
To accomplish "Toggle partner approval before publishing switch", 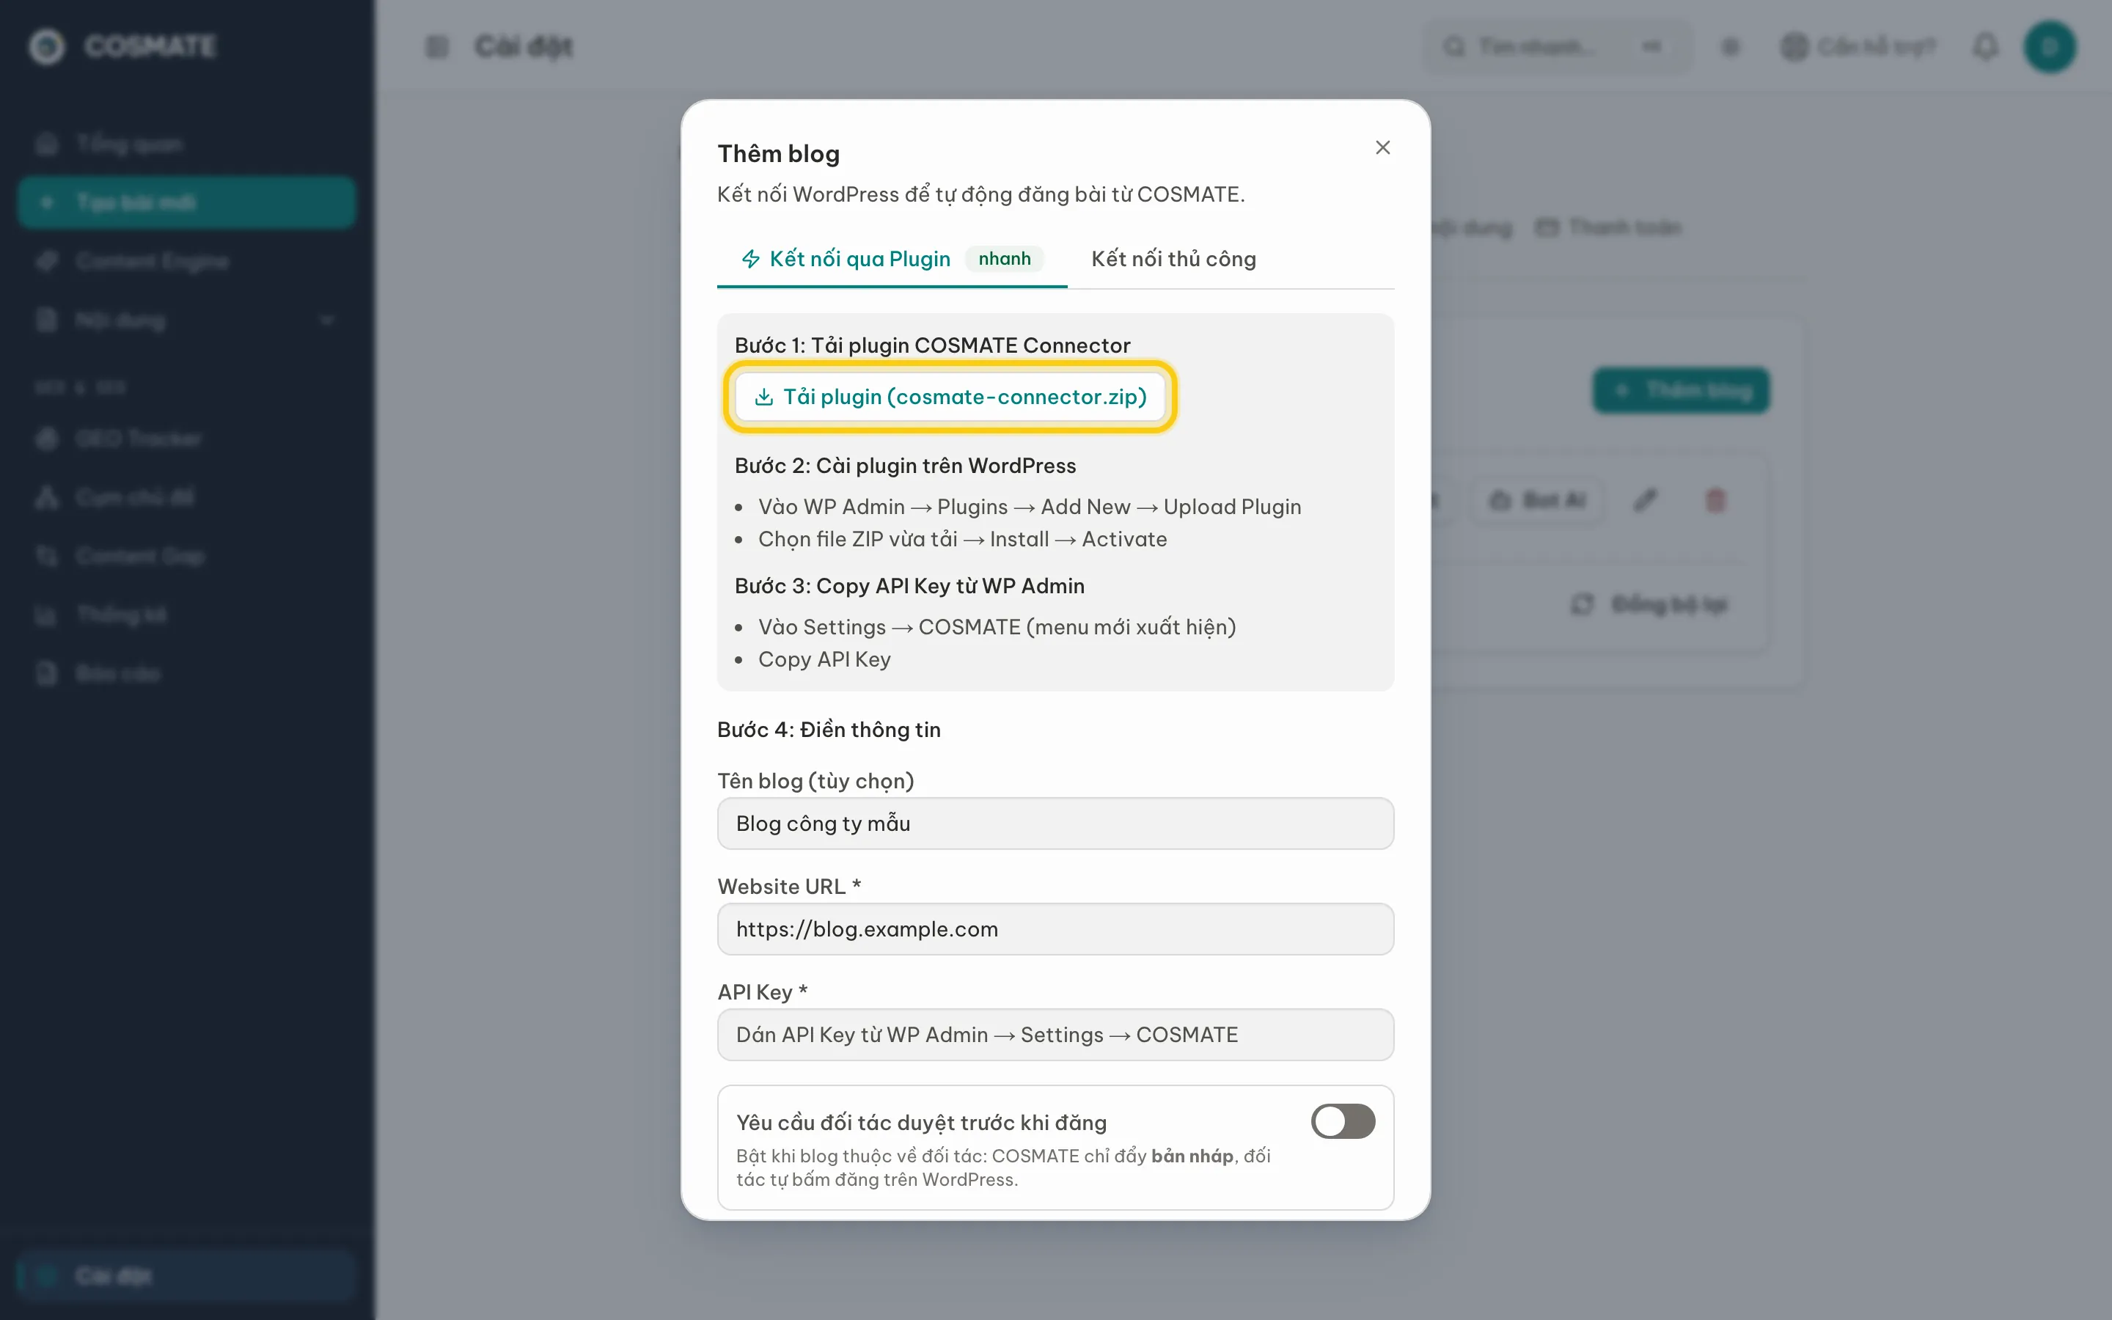I will click(x=1342, y=1121).
